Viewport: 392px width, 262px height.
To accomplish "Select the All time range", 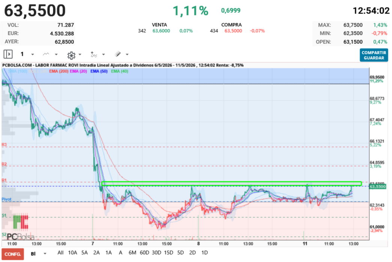I will tap(60, 253).
